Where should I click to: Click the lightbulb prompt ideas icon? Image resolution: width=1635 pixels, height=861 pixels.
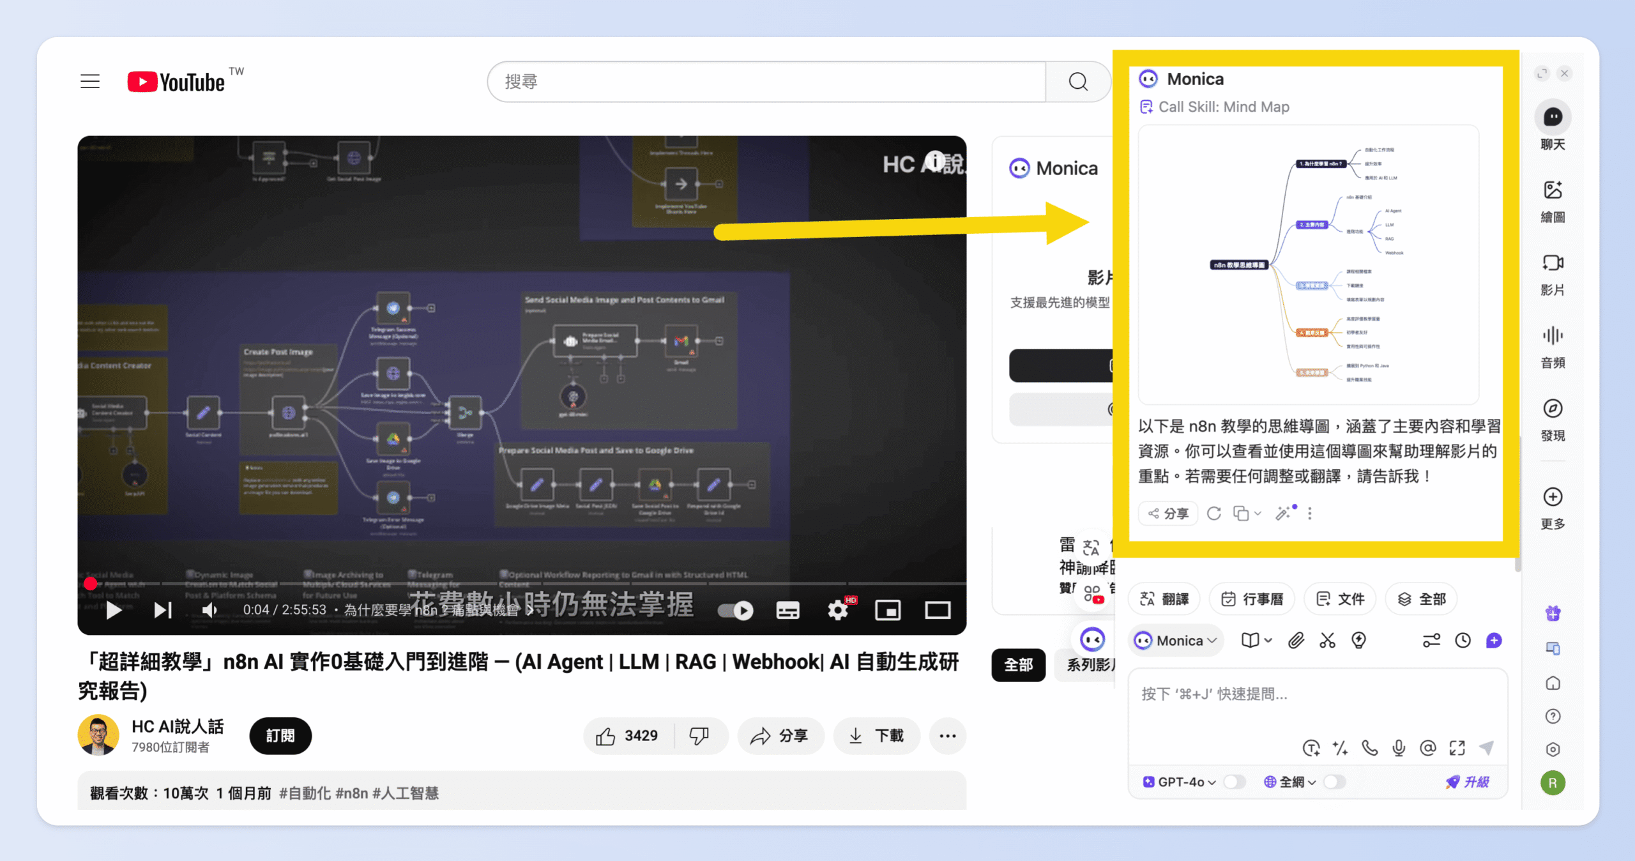[x=1359, y=640]
